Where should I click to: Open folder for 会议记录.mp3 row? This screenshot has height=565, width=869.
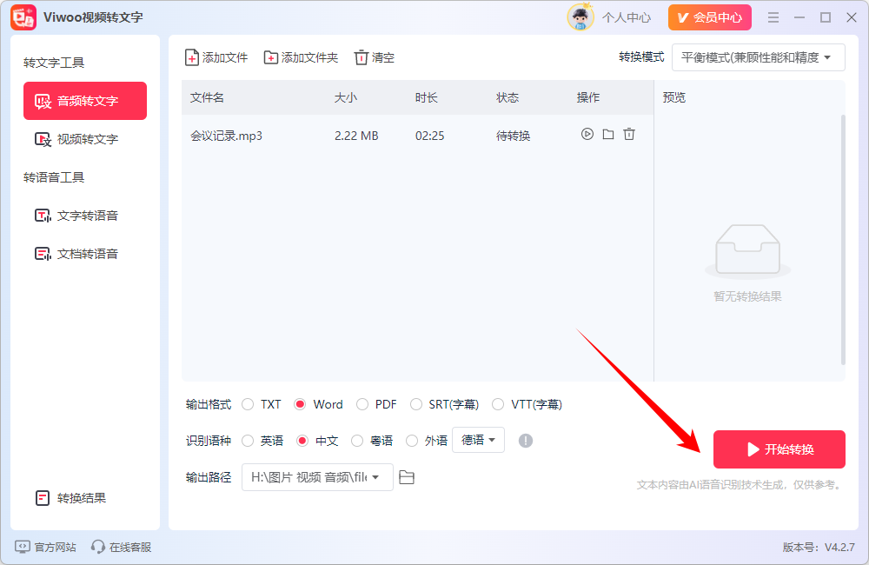point(608,134)
